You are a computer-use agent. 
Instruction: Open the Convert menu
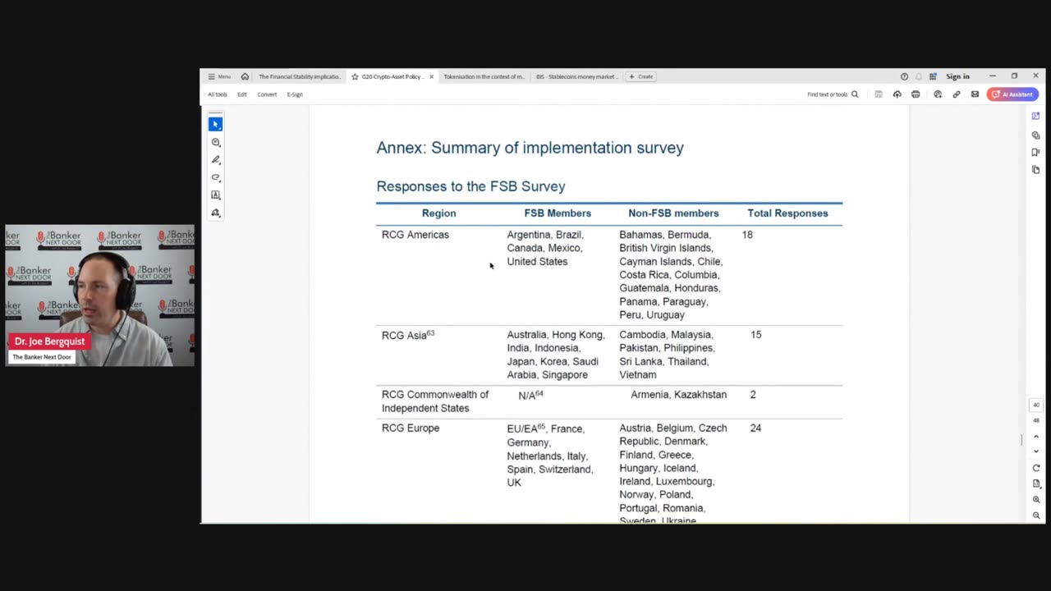pos(267,94)
